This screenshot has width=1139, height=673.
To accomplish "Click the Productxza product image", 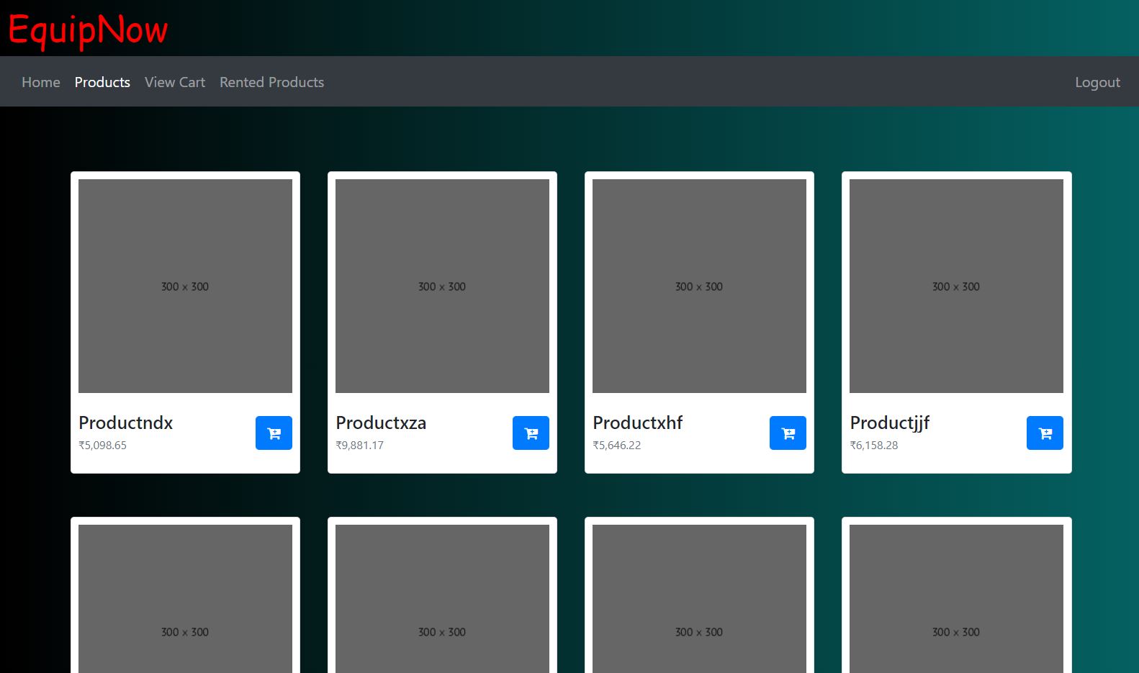I will pyautogui.click(x=442, y=286).
